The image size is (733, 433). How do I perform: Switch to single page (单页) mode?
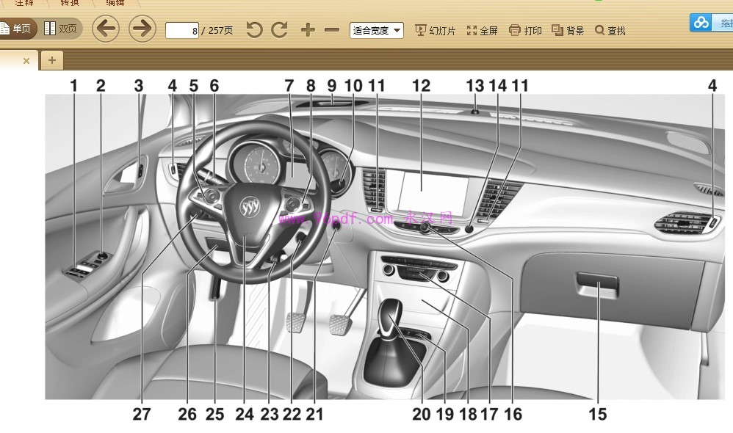pos(16,28)
